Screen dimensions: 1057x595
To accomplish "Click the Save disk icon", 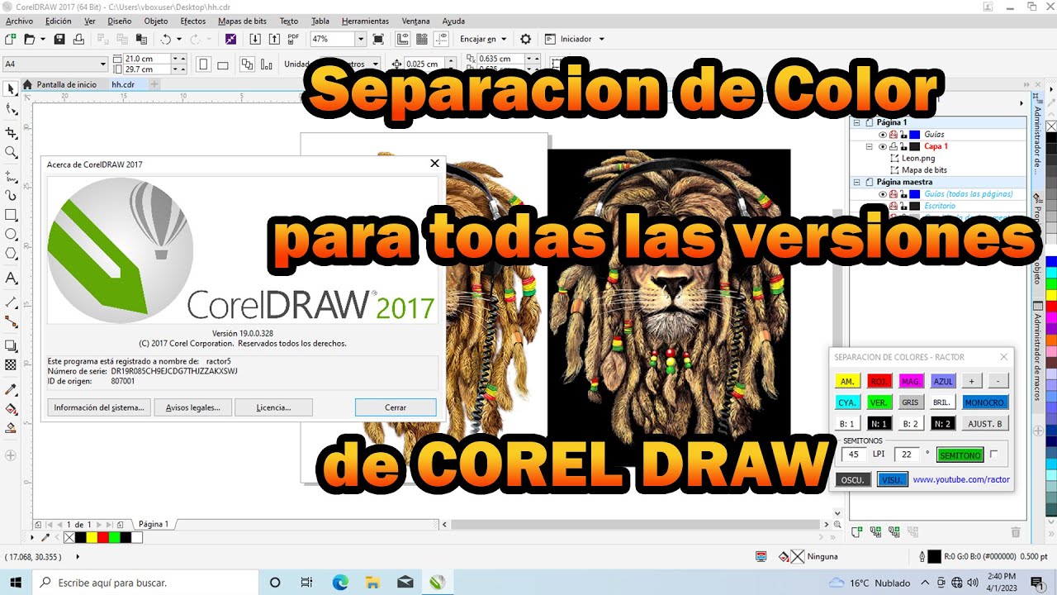I will click(x=59, y=39).
